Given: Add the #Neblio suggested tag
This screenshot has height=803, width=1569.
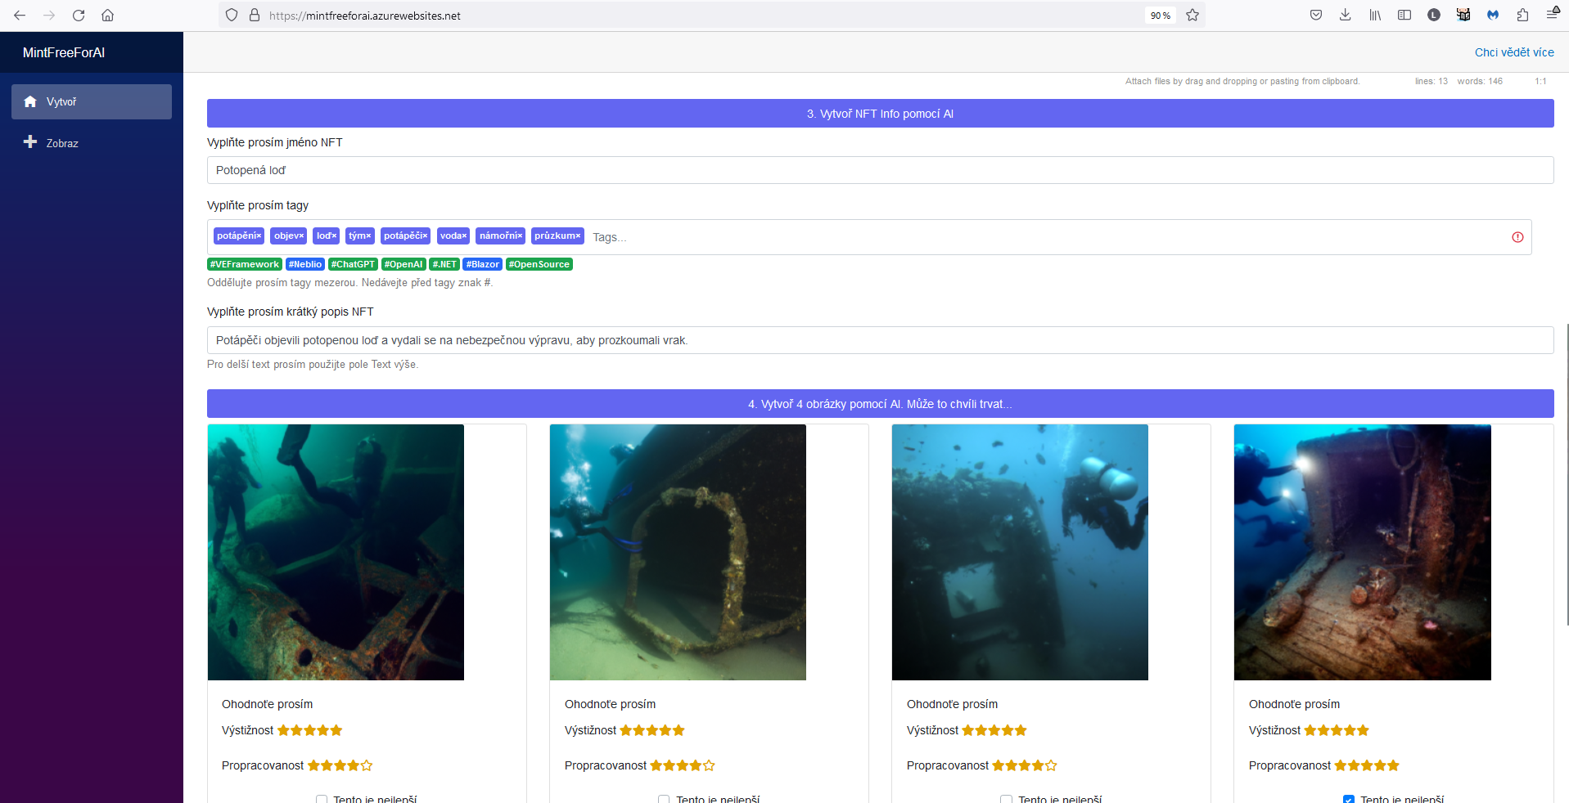Looking at the screenshot, I should [x=305, y=264].
